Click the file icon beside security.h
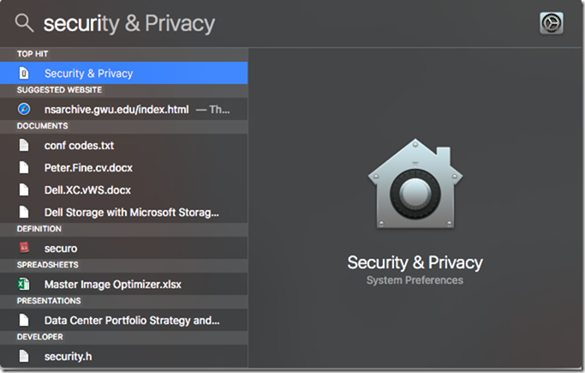The height and width of the screenshot is (373, 585). click(x=24, y=356)
